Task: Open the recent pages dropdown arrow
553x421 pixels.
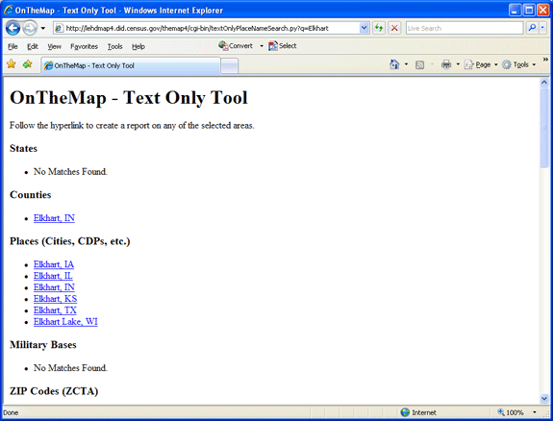Action: (x=43, y=28)
